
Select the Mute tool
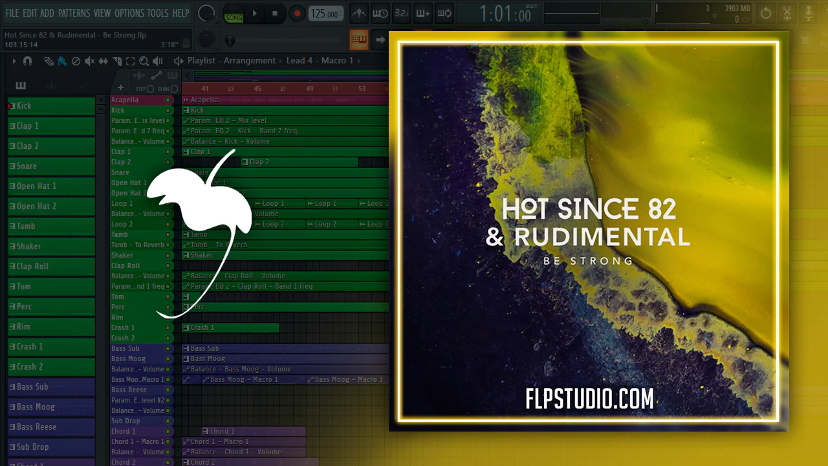89,61
